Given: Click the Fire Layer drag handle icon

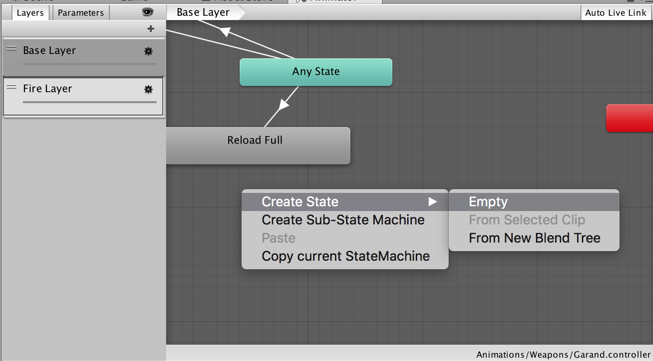Looking at the screenshot, I should (x=11, y=87).
